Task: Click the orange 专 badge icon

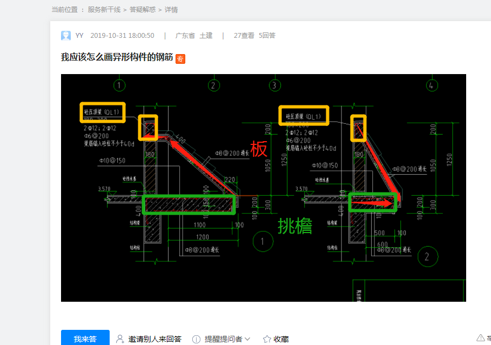Action: click(x=180, y=58)
